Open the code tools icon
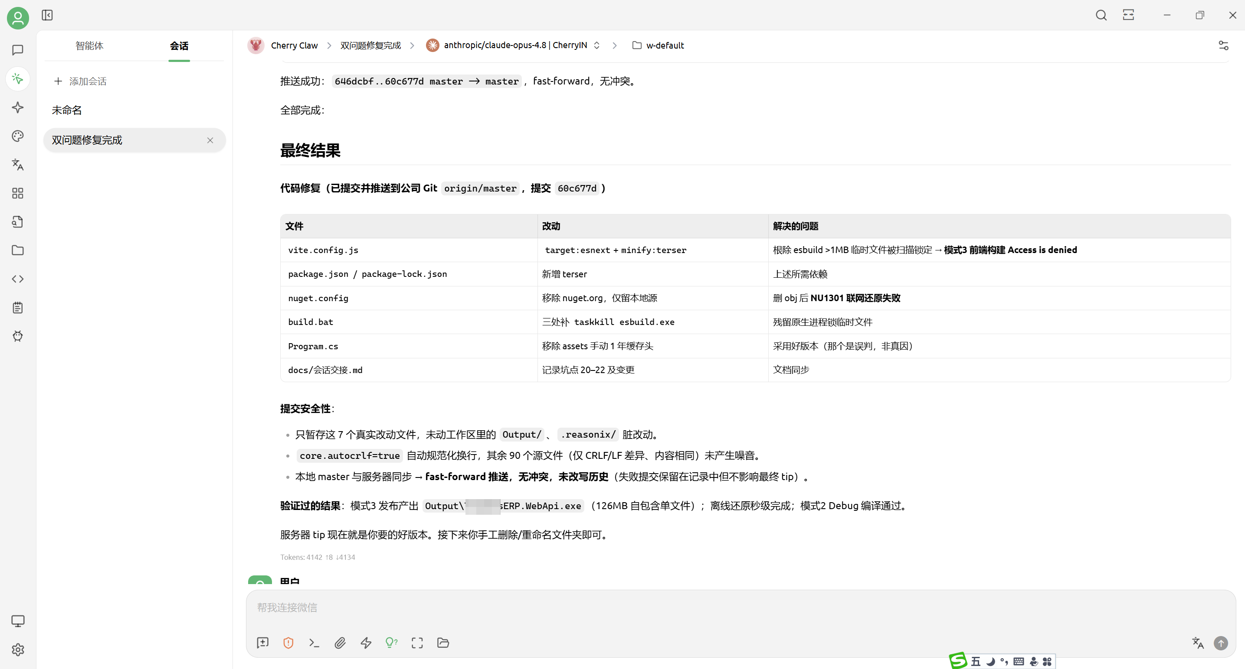Image resolution: width=1245 pixels, height=669 pixels. coord(18,279)
